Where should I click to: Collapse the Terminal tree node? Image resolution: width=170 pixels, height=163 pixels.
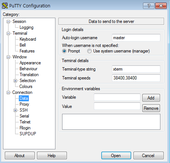8,33
